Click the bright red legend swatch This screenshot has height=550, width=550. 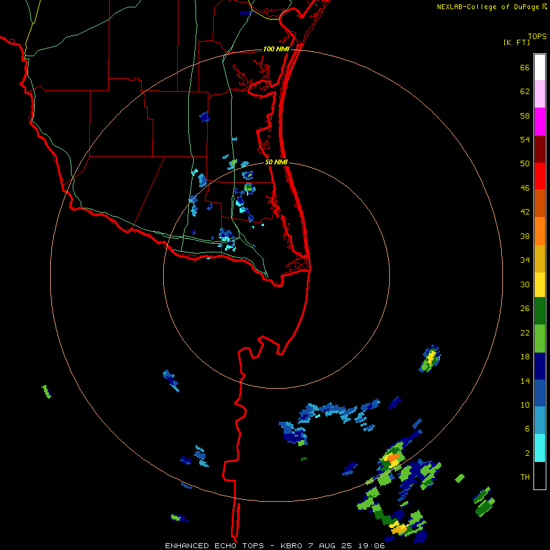point(540,176)
